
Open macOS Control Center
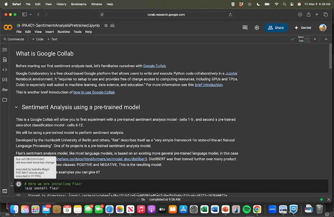[x=292, y=4]
